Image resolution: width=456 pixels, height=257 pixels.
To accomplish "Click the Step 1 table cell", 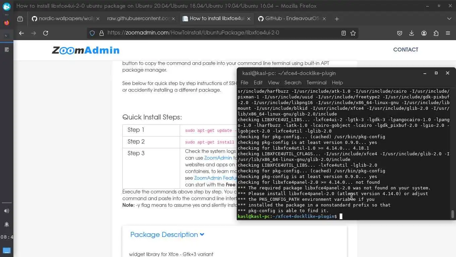I will (x=151, y=131).
